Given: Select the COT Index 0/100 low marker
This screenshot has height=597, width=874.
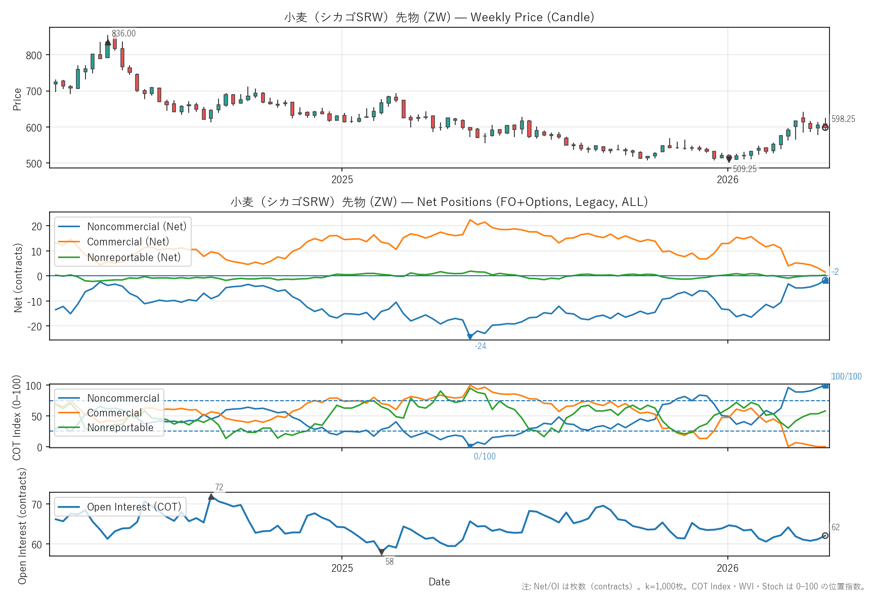Looking at the screenshot, I should [470, 446].
